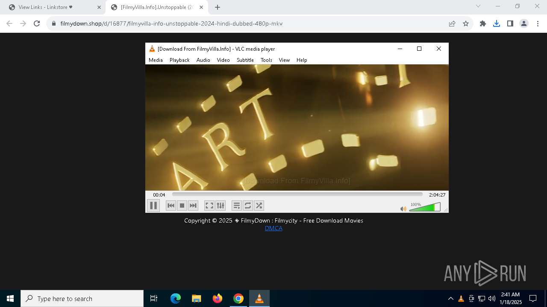Open Chrome three-dot menu
The height and width of the screenshot is (307, 547).
(538, 23)
